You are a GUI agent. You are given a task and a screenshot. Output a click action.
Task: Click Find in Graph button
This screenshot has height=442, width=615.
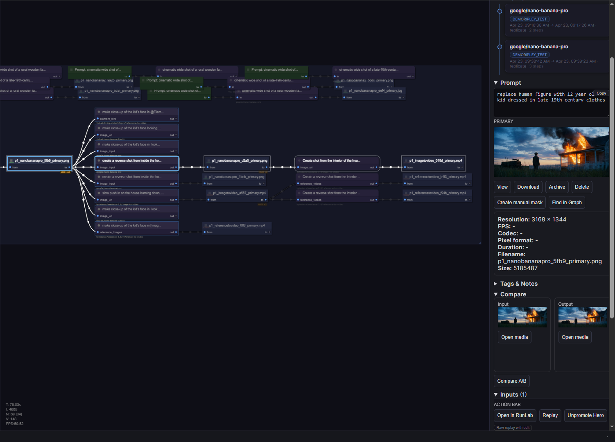tap(567, 203)
